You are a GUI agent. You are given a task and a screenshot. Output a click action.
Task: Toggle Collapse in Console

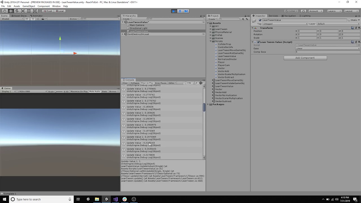(135, 83)
